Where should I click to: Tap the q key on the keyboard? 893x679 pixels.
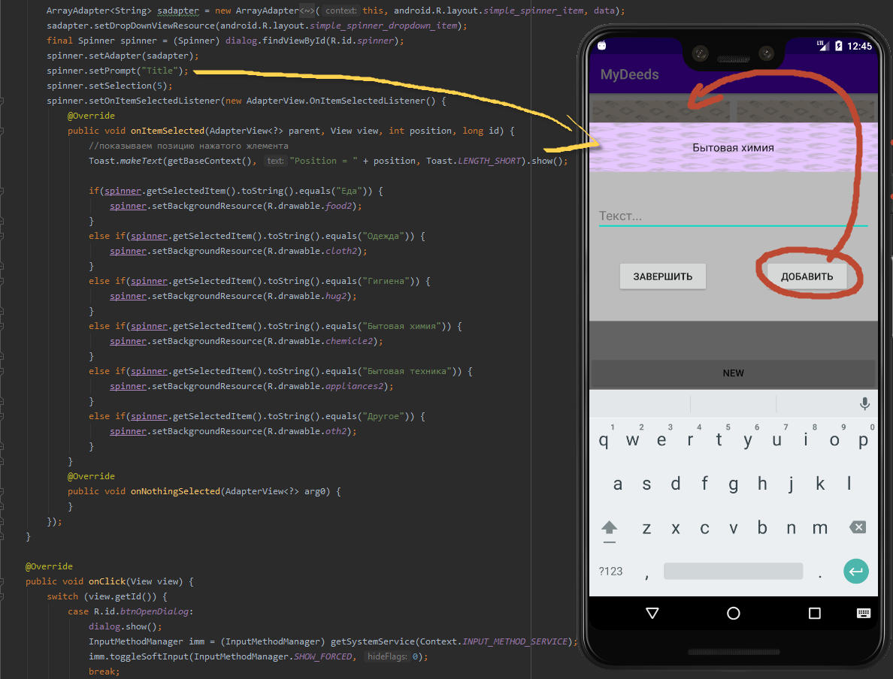604,439
